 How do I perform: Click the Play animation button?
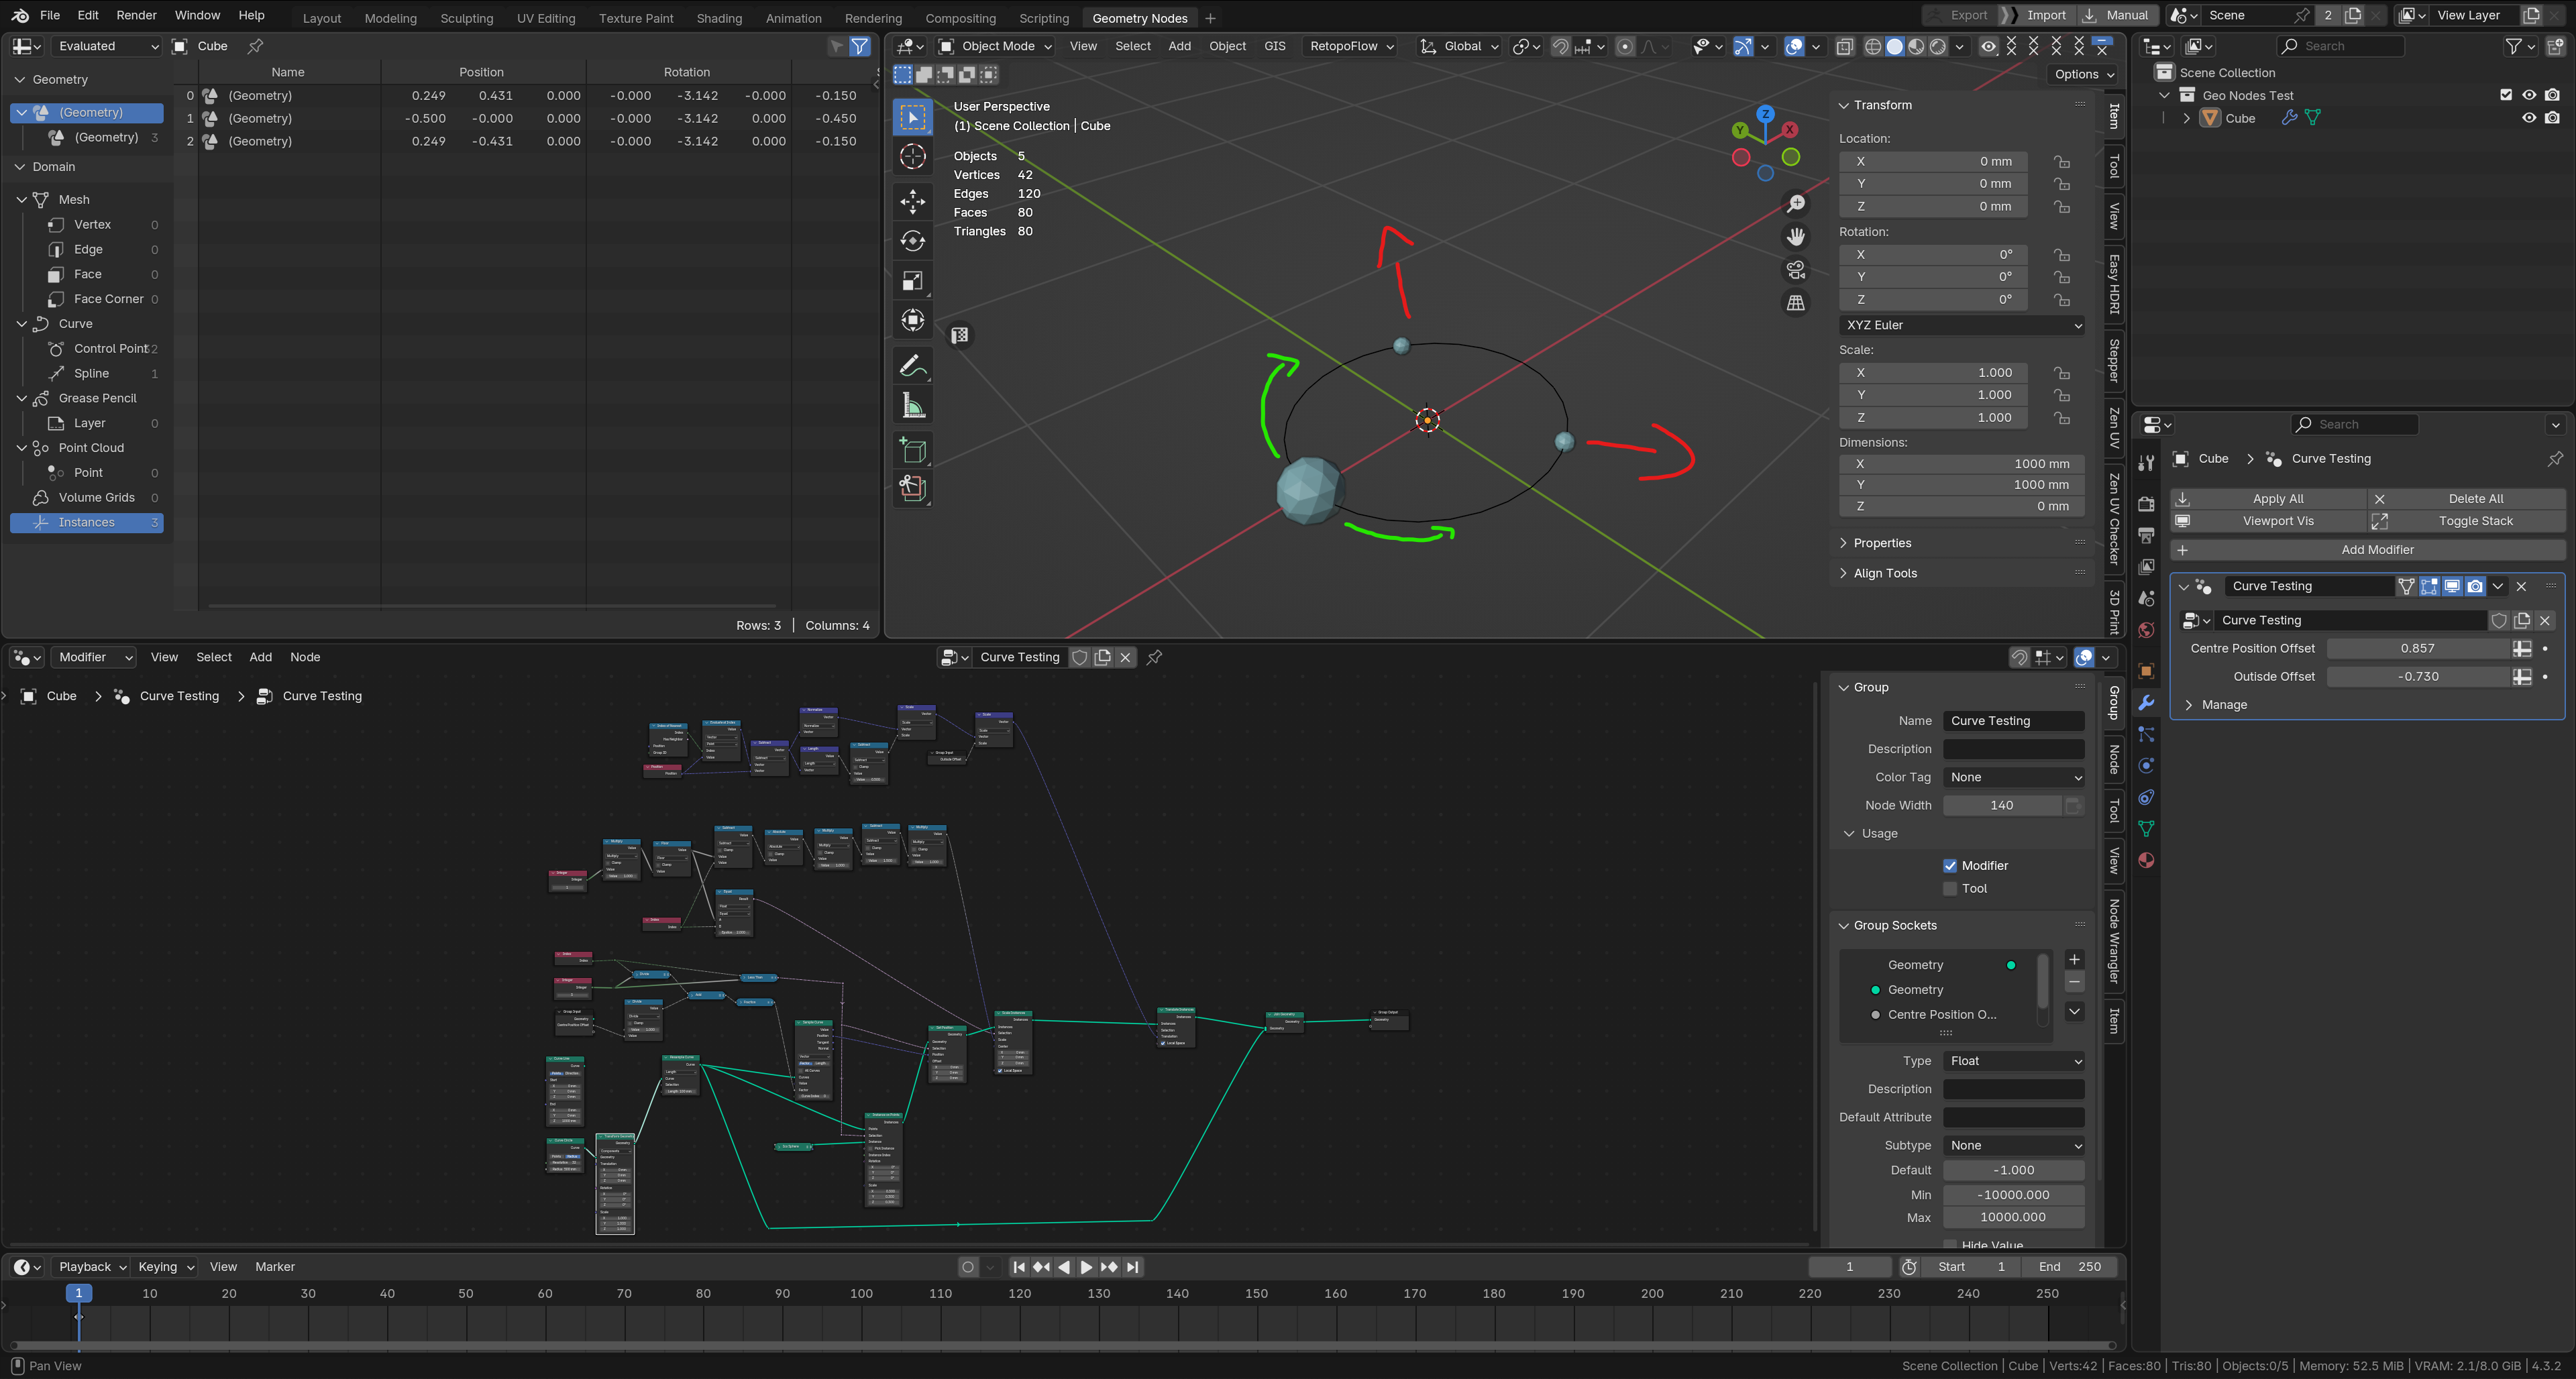tap(1086, 1267)
